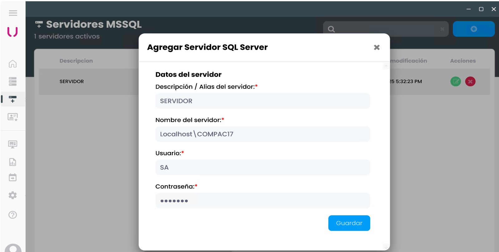This screenshot has height=252, width=499.
Task: Open the help question mark icon
Action: (x=12, y=215)
